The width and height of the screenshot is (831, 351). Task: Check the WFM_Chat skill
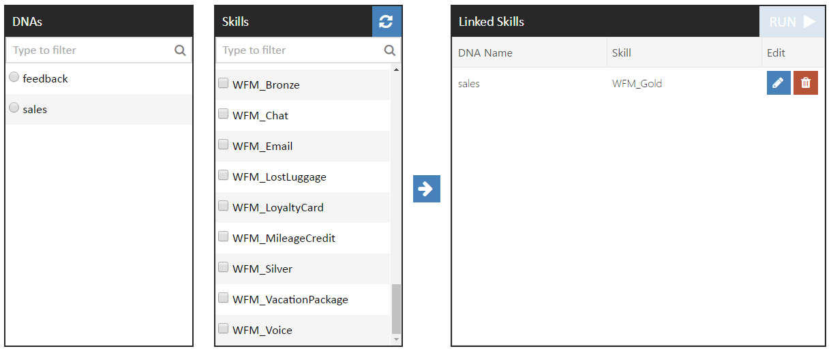pos(223,114)
